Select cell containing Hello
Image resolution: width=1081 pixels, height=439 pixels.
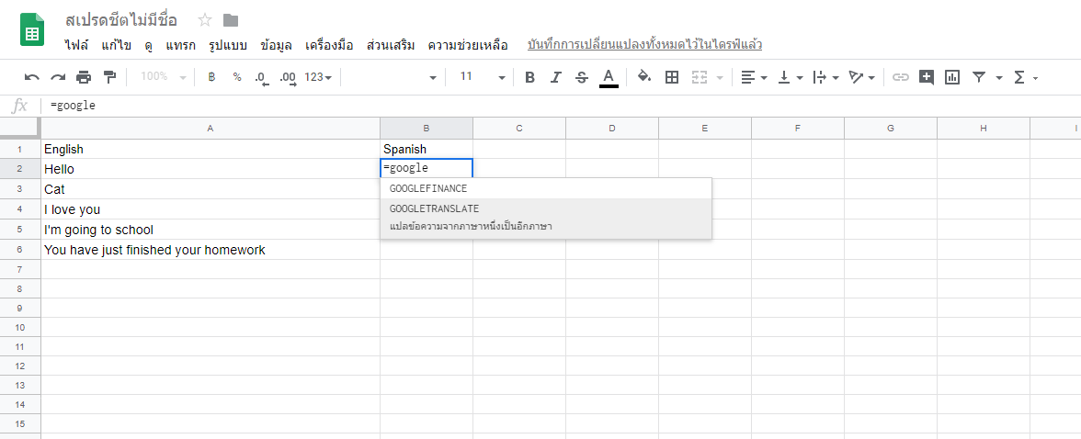tap(211, 169)
